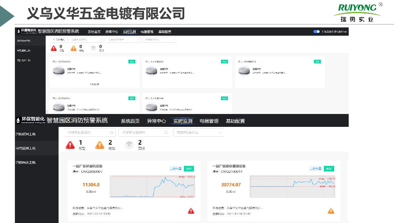397x223 pixels.
Task: Click the grey offline wifi icon beside count 2
Action: (129, 145)
